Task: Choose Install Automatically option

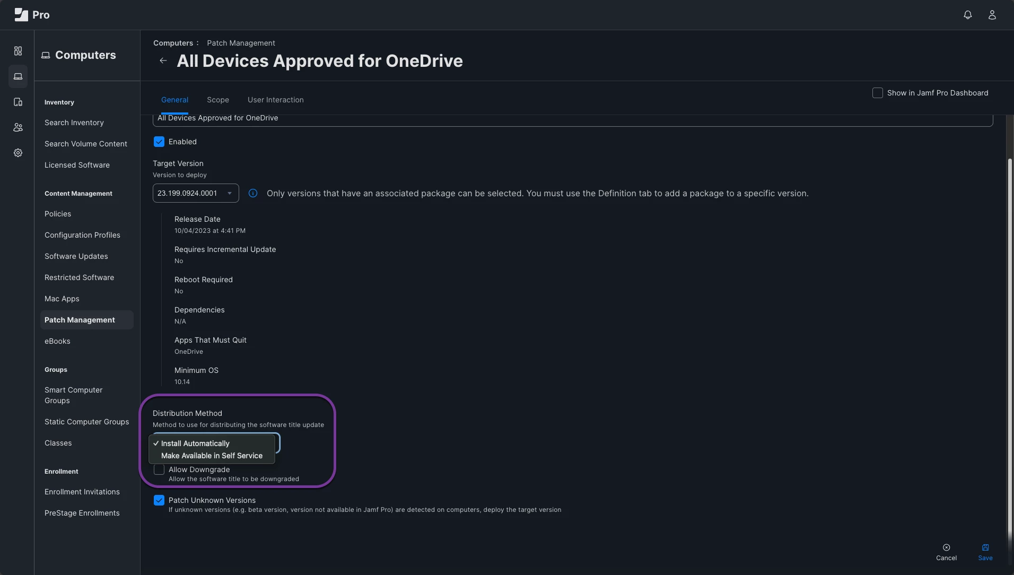Action: (212, 443)
